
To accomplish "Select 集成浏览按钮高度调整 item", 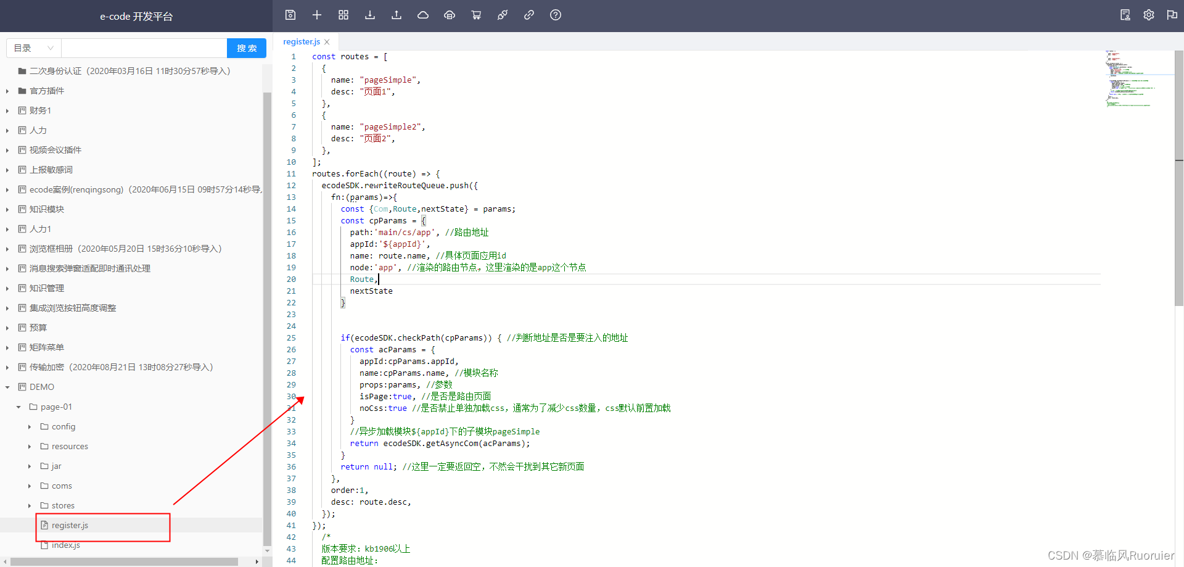I will point(73,308).
